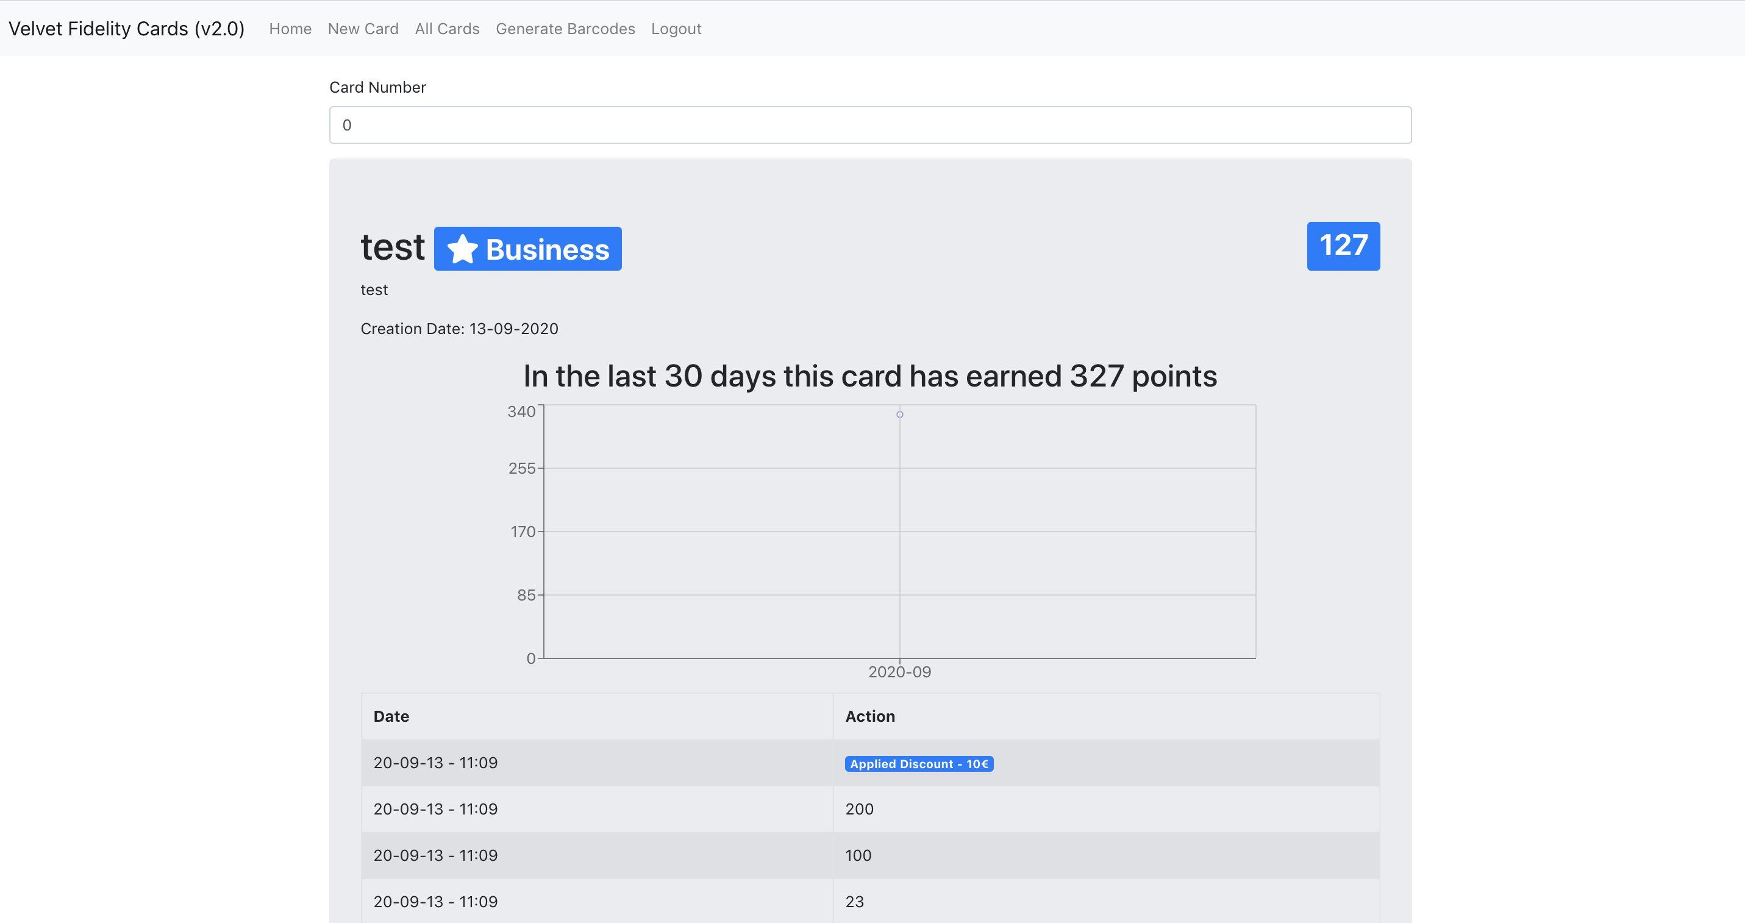Click the 127 points badge
The width and height of the screenshot is (1745, 923).
(1343, 246)
